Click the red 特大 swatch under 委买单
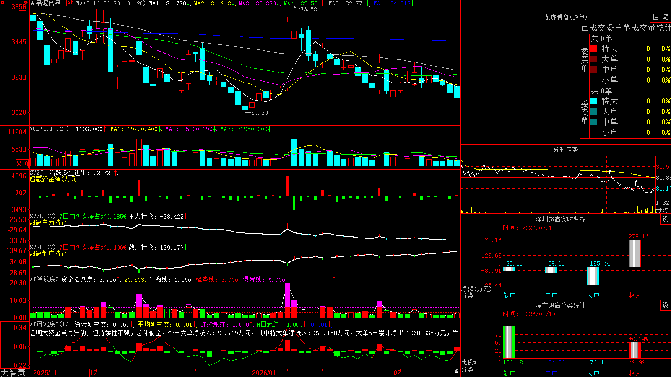671x377 pixels. [x=594, y=49]
